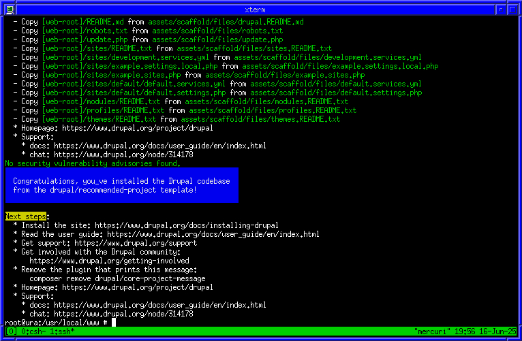
Task: Click the user guide URL after 'Read the user guide'
Action: click(213, 234)
